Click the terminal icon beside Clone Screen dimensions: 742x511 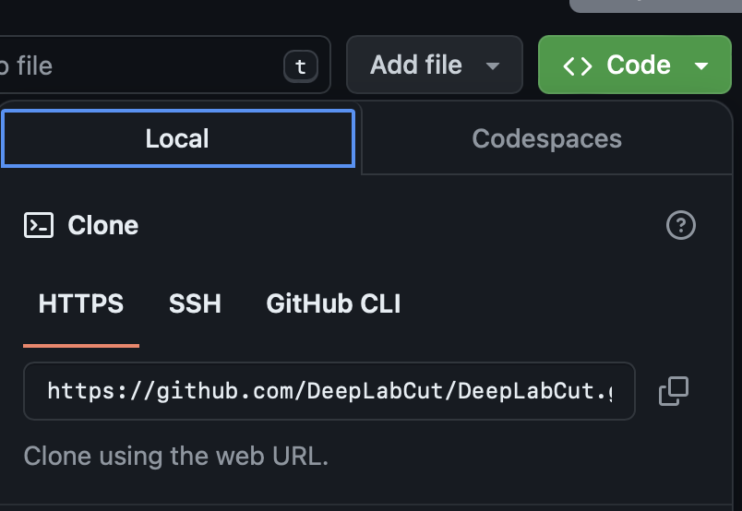[x=39, y=225]
